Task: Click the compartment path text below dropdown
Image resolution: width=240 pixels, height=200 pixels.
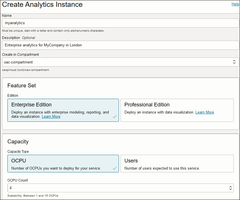Action: coord(25,70)
